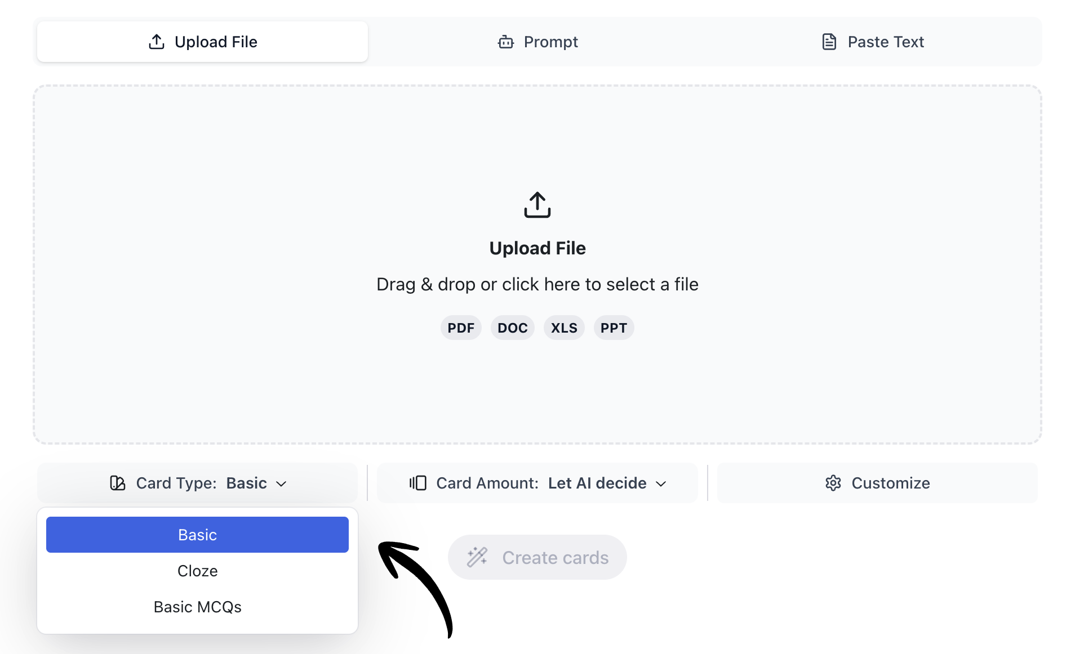Click the magic wand icon on Create cards

[x=476, y=557]
